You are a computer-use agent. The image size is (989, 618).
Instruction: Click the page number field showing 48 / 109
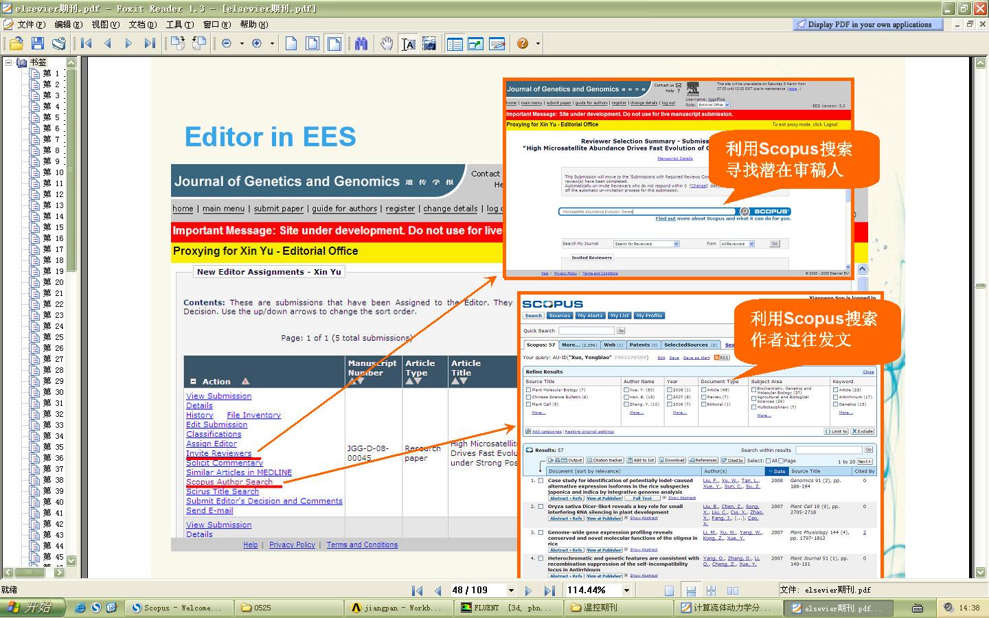[x=477, y=591]
